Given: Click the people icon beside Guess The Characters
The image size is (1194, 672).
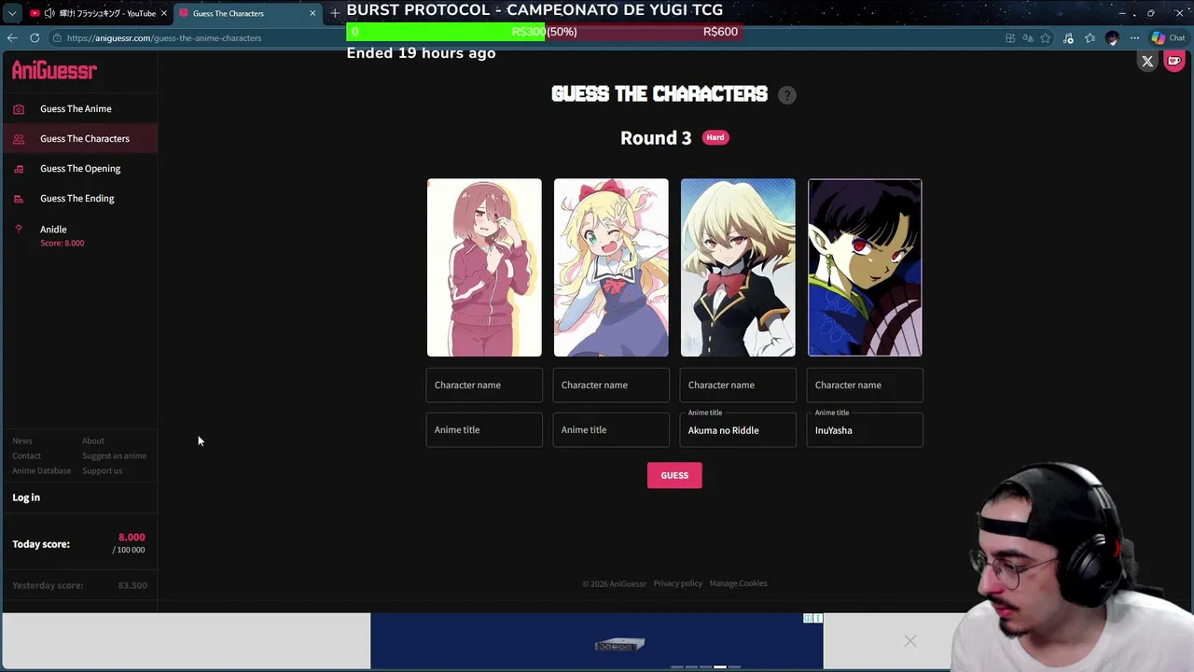Looking at the screenshot, I should (x=19, y=139).
